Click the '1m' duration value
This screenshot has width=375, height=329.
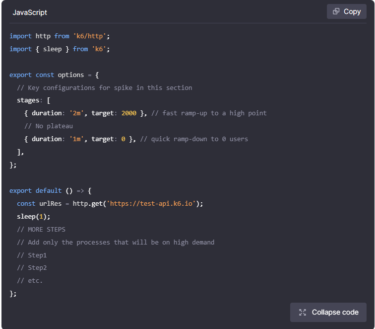pyautogui.click(x=78, y=139)
